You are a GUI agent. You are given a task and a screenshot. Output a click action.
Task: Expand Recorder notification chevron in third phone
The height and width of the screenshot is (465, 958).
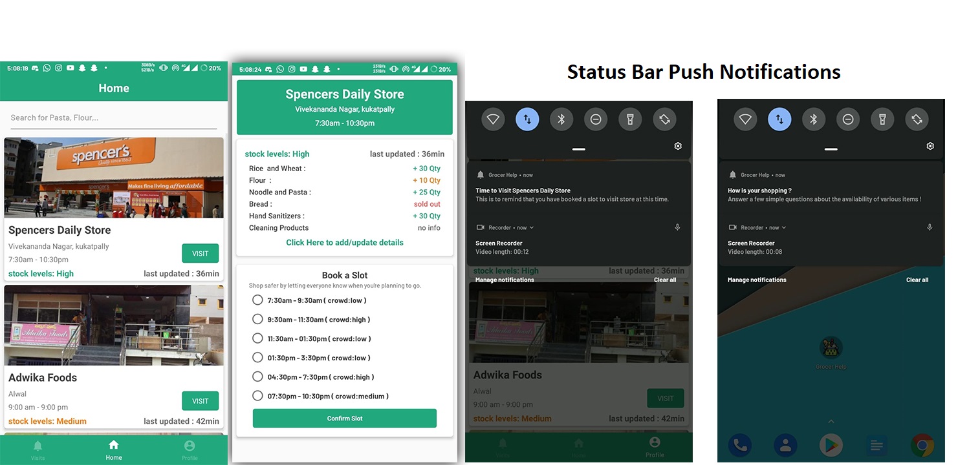click(532, 227)
